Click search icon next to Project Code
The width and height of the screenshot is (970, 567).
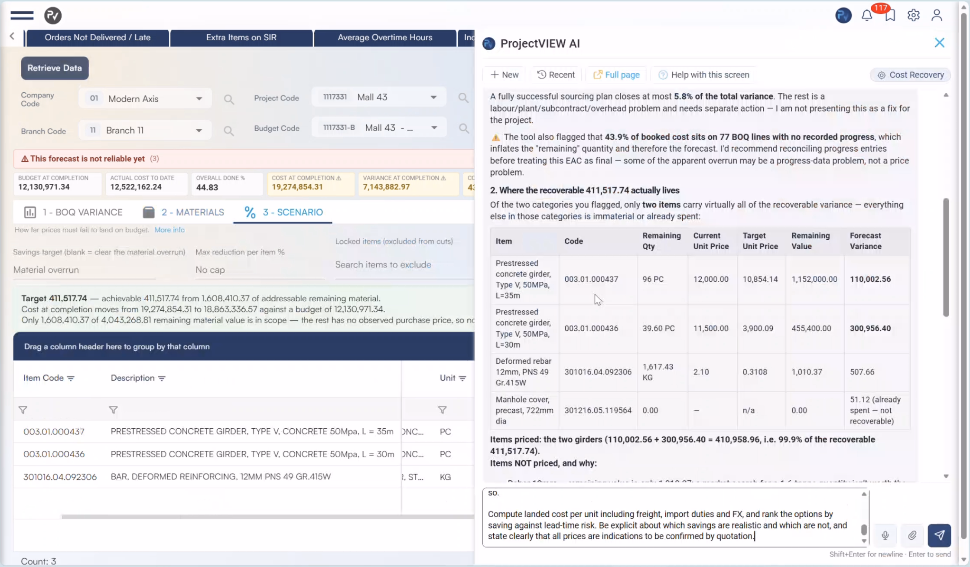[x=463, y=98]
